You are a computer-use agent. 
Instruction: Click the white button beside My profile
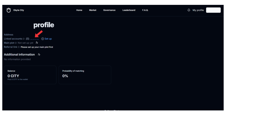213,10
